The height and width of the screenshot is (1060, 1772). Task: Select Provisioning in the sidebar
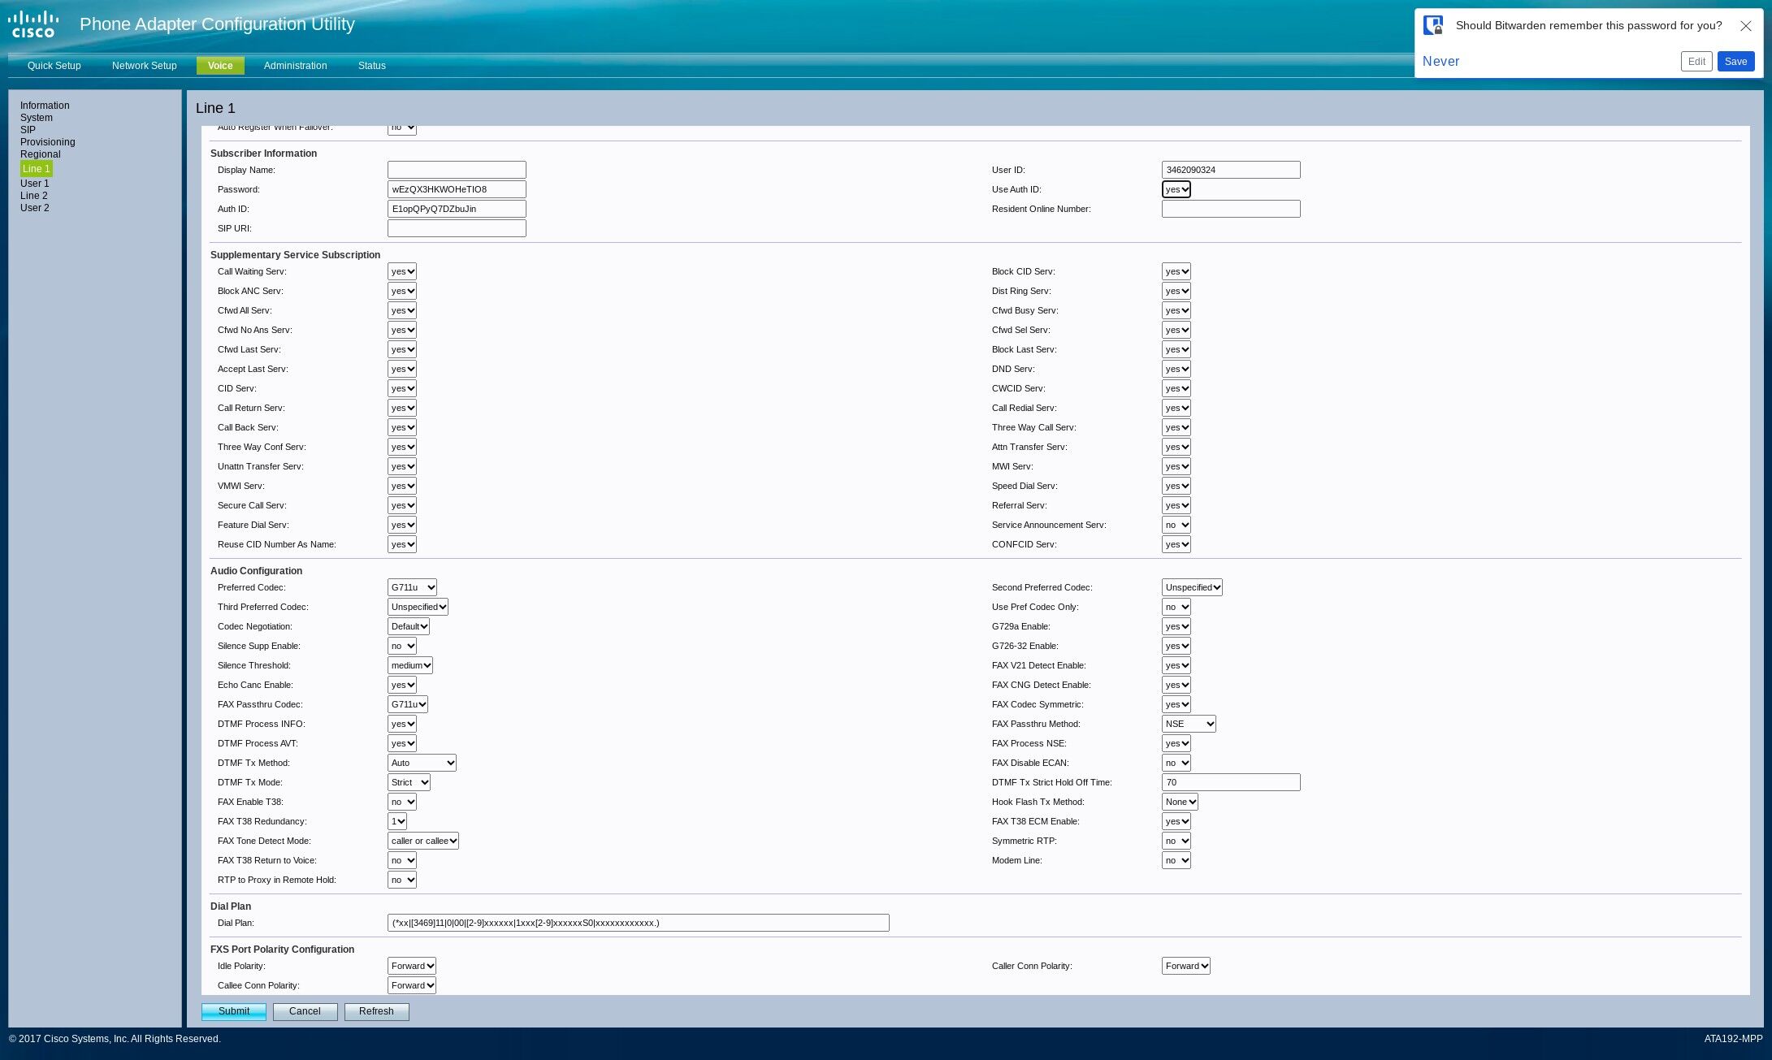47,142
